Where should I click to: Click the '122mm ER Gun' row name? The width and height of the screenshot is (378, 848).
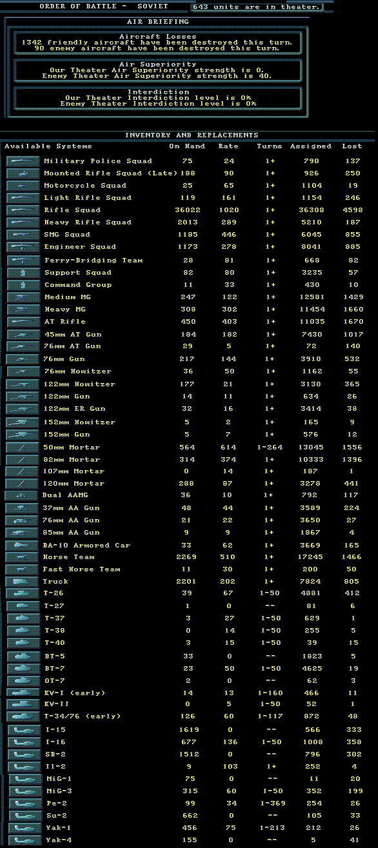tap(75, 409)
